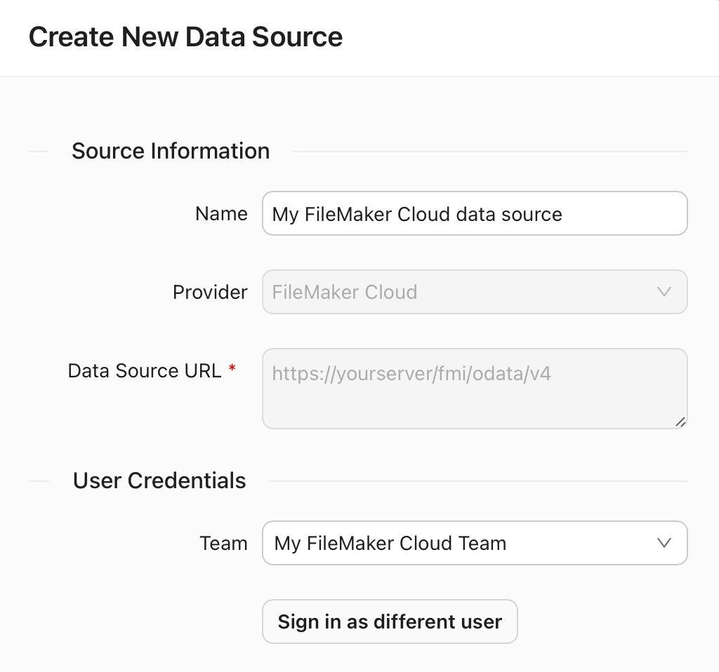
Task: Click the Team combo box showing My FileMaker Cloud Team
Action: (475, 543)
